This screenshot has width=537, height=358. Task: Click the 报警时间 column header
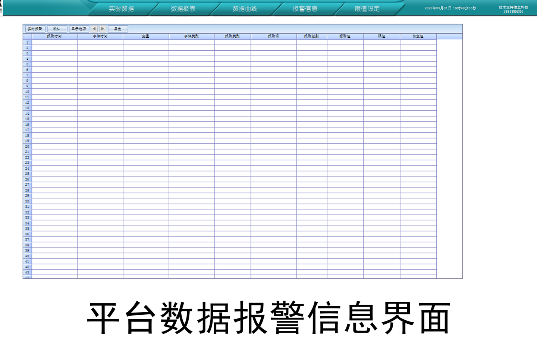(54, 36)
